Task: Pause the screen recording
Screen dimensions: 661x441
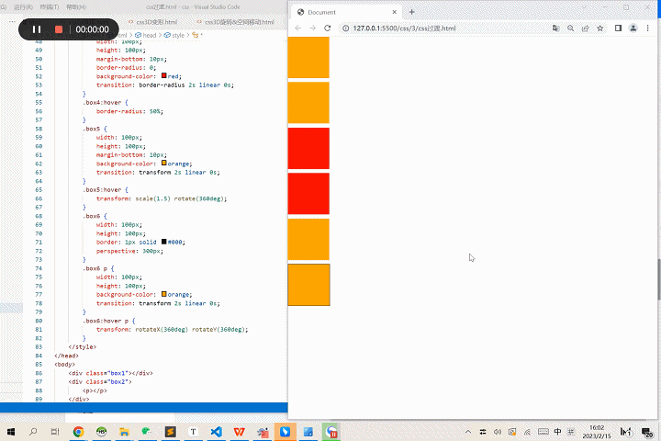Action: click(37, 29)
